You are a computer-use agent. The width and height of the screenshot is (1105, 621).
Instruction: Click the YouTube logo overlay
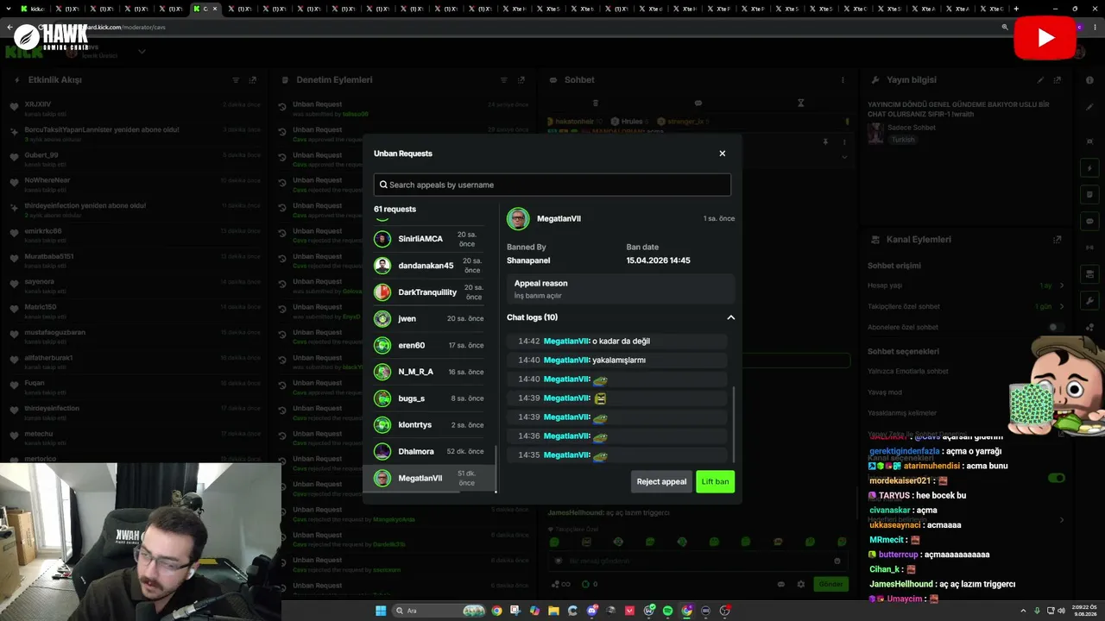coord(1045,38)
